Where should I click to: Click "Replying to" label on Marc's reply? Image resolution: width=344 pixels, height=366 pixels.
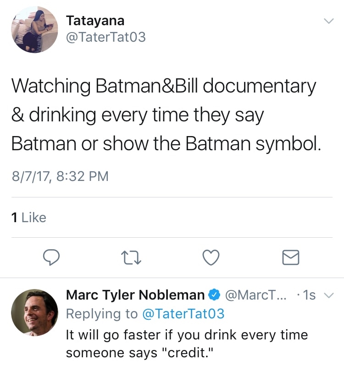pos(102,314)
